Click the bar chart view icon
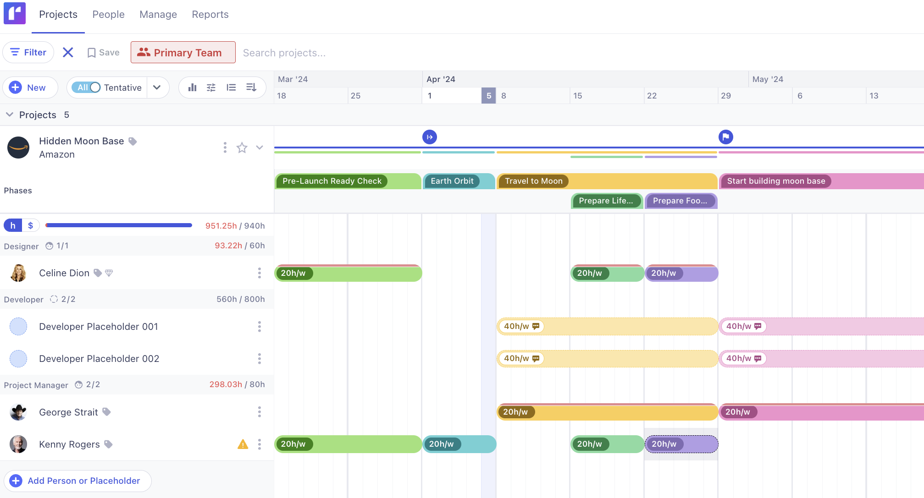 tap(192, 88)
